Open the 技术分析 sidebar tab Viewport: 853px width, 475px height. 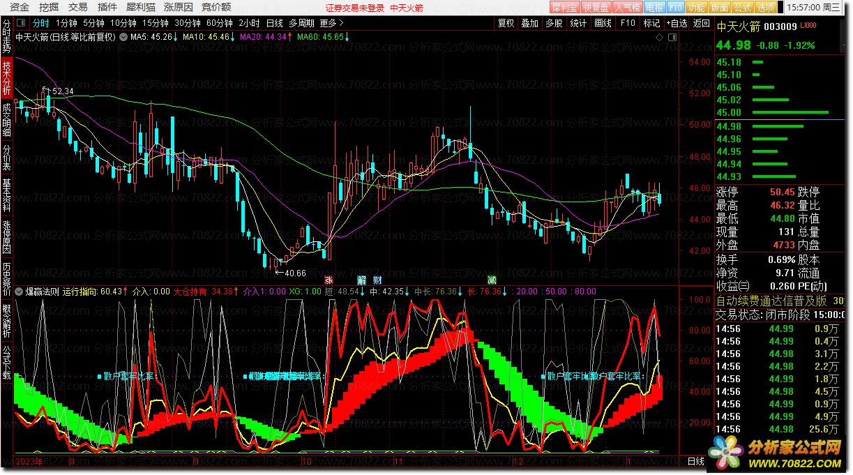click(x=6, y=77)
